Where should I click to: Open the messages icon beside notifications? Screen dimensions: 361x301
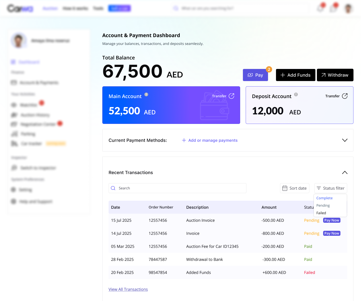tap(333, 8)
